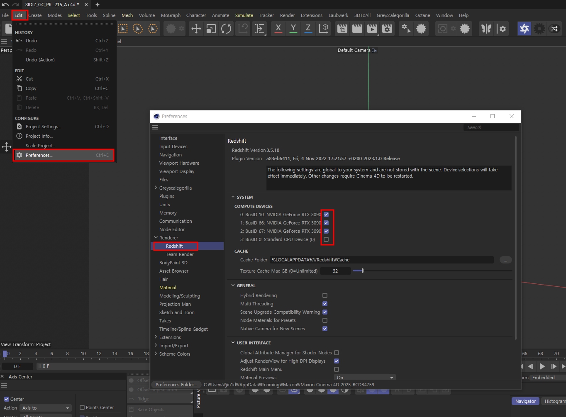Click the Render Region crop clapboard icon

coord(342,29)
